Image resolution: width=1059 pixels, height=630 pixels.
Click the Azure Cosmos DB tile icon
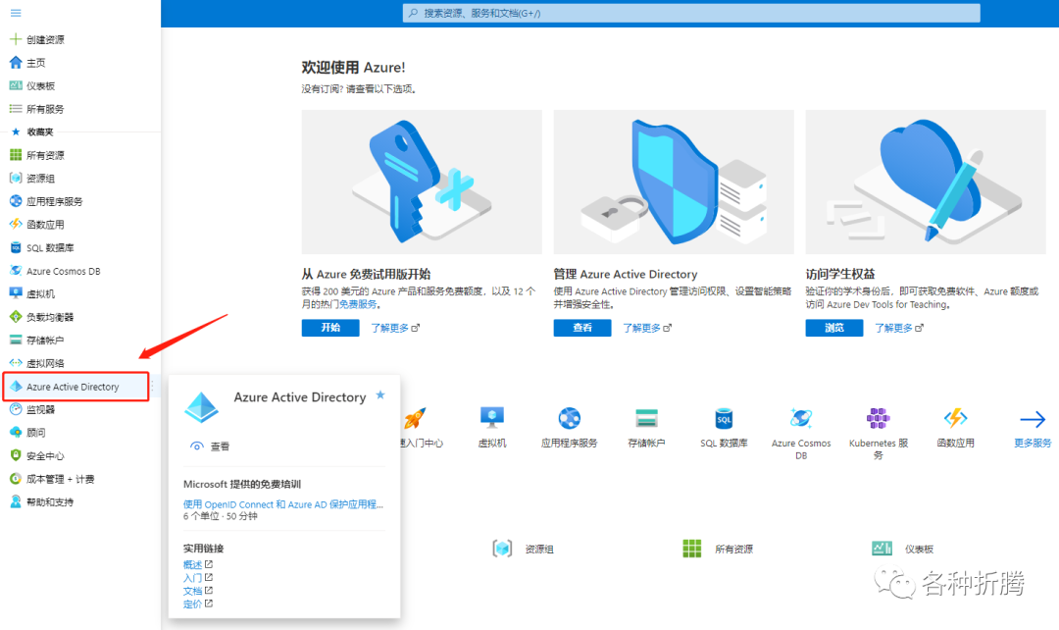point(801,418)
